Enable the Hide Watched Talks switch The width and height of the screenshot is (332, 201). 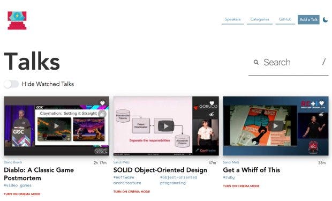pos(11,84)
